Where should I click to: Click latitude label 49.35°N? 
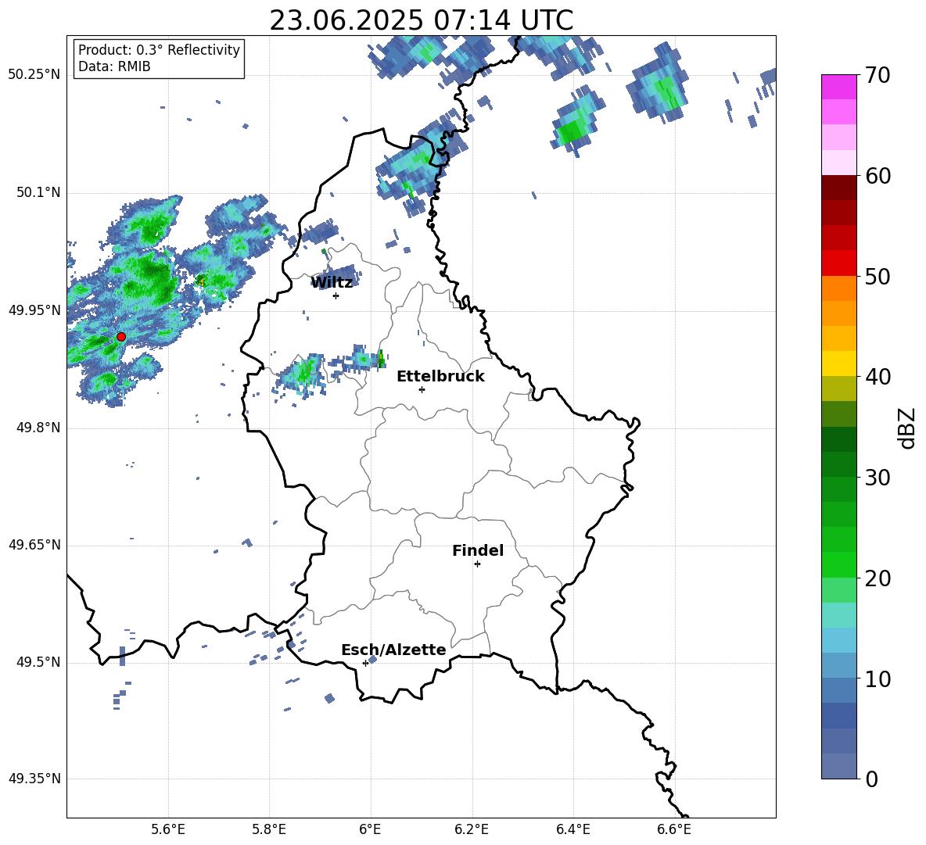point(34,779)
